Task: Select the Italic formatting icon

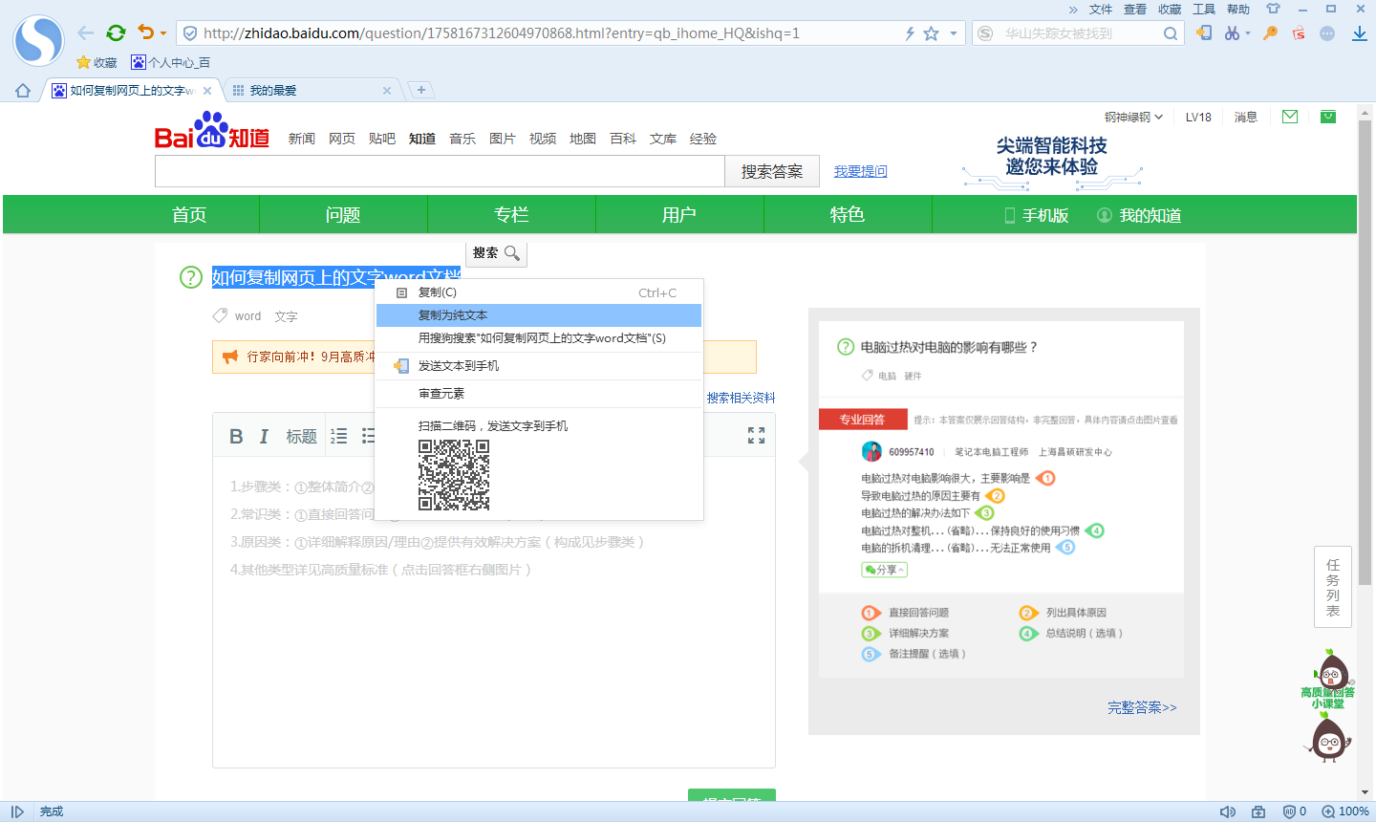Action: tap(264, 436)
